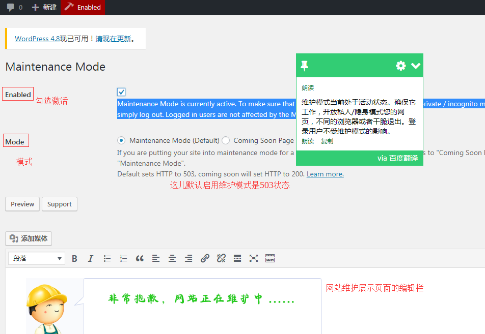Click 复制 to copy the translation

[327, 141]
